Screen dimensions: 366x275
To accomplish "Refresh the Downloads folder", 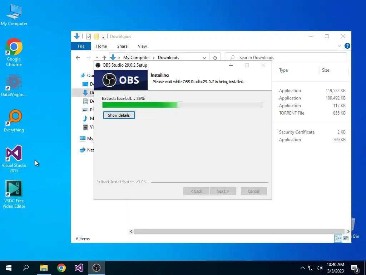I will [x=215, y=58].
